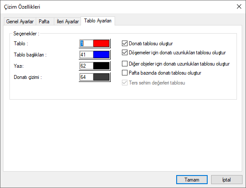Uncheck Donatı tablosu oluştur checkbox
246x188 pixels.
[x=125, y=44]
